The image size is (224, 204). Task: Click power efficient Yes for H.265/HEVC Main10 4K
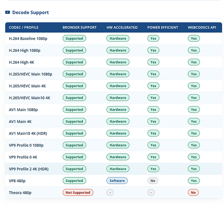coord(153,98)
